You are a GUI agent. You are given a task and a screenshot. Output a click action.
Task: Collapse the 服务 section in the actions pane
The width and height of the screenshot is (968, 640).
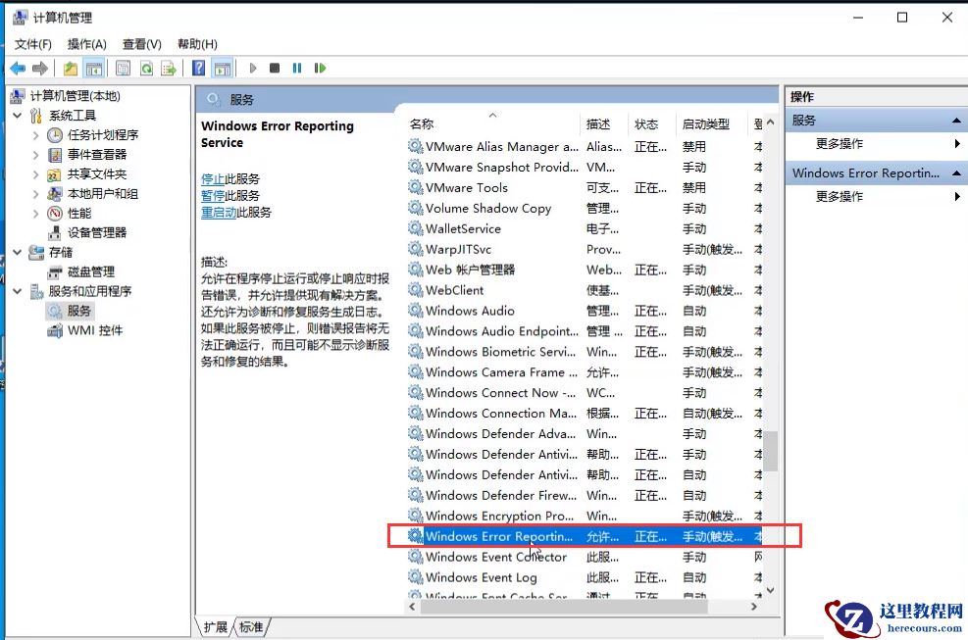click(955, 120)
